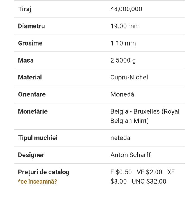Select the Monedă orientation value
The width and height of the screenshot is (190, 198).
tap(122, 94)
